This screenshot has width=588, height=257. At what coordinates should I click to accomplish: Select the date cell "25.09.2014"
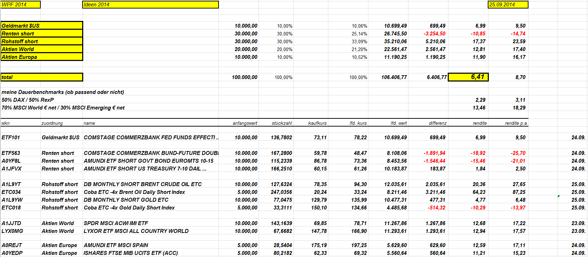pyautogui.click(x=508, y=5)
